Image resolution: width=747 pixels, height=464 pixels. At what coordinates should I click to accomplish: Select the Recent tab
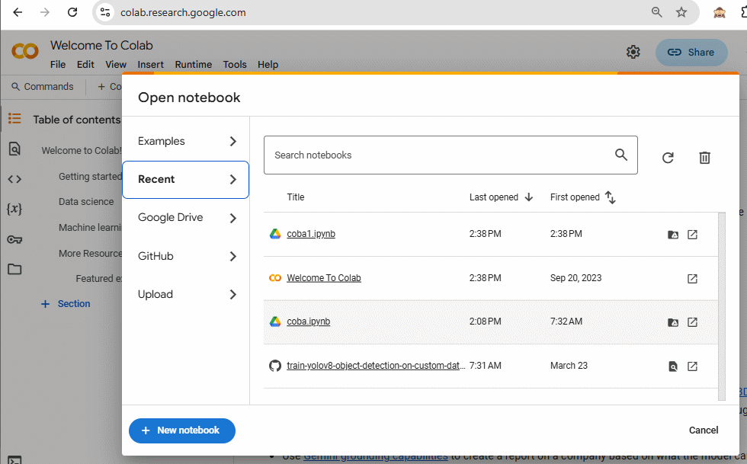click(x=185, y=180)
